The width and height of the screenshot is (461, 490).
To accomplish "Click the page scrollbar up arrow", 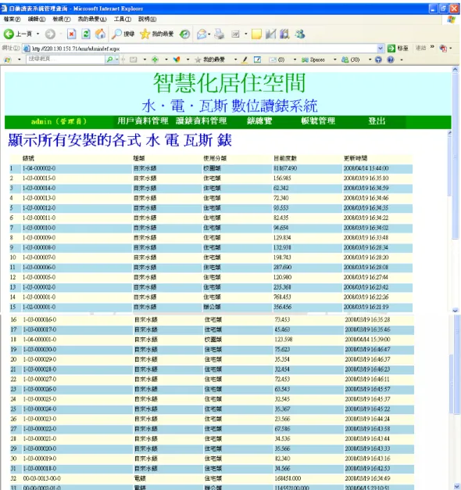I will (455, 70).
